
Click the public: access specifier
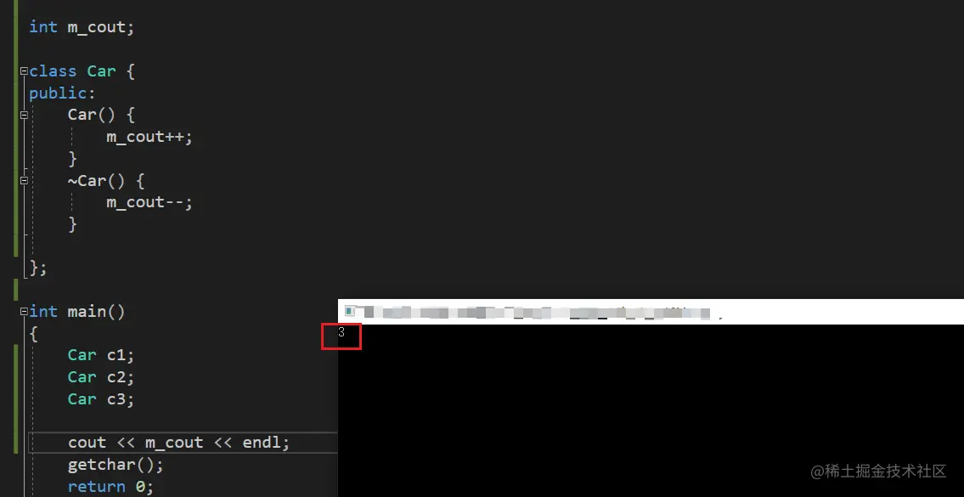(x=63, y=93)
